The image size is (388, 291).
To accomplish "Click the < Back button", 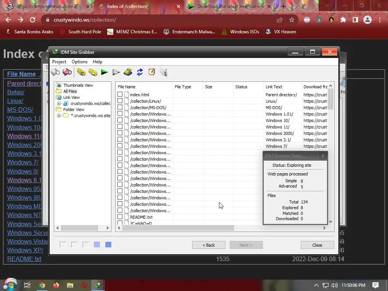I will click(x=209, y=245).
